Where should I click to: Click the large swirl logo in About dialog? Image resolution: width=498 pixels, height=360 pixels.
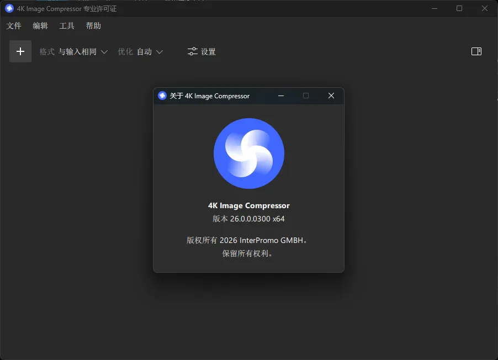point(248,153)
